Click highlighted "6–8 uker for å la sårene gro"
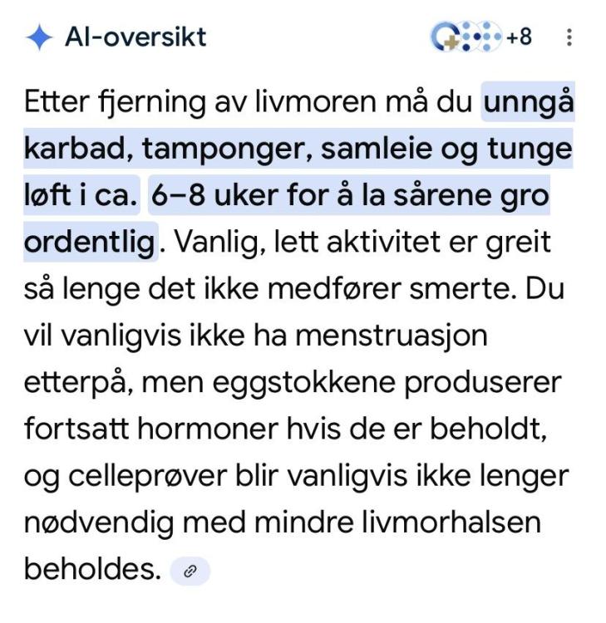 (x=349, y=197)
